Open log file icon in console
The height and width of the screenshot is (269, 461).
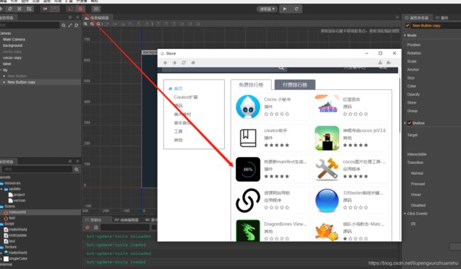(x=96, y=228)
